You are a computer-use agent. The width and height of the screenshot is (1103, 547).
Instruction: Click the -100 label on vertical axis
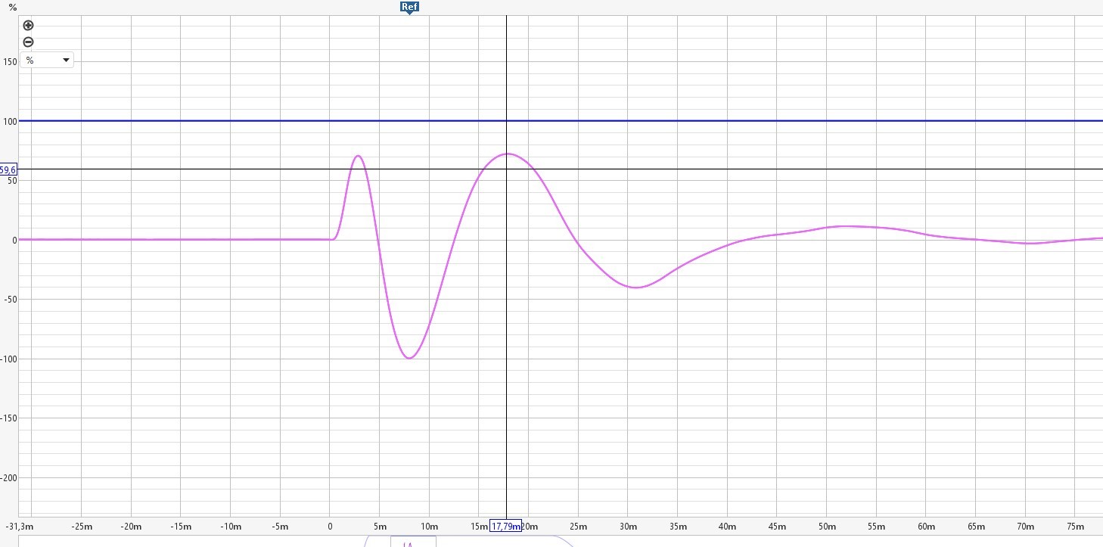[8, 359]
